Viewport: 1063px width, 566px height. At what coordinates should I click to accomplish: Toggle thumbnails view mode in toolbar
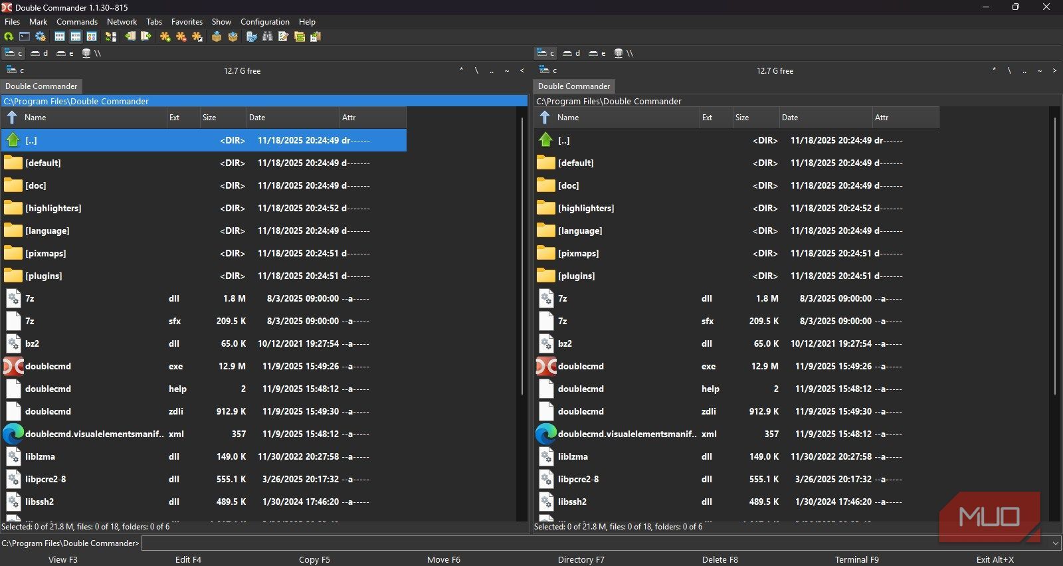tap(92, 37)
